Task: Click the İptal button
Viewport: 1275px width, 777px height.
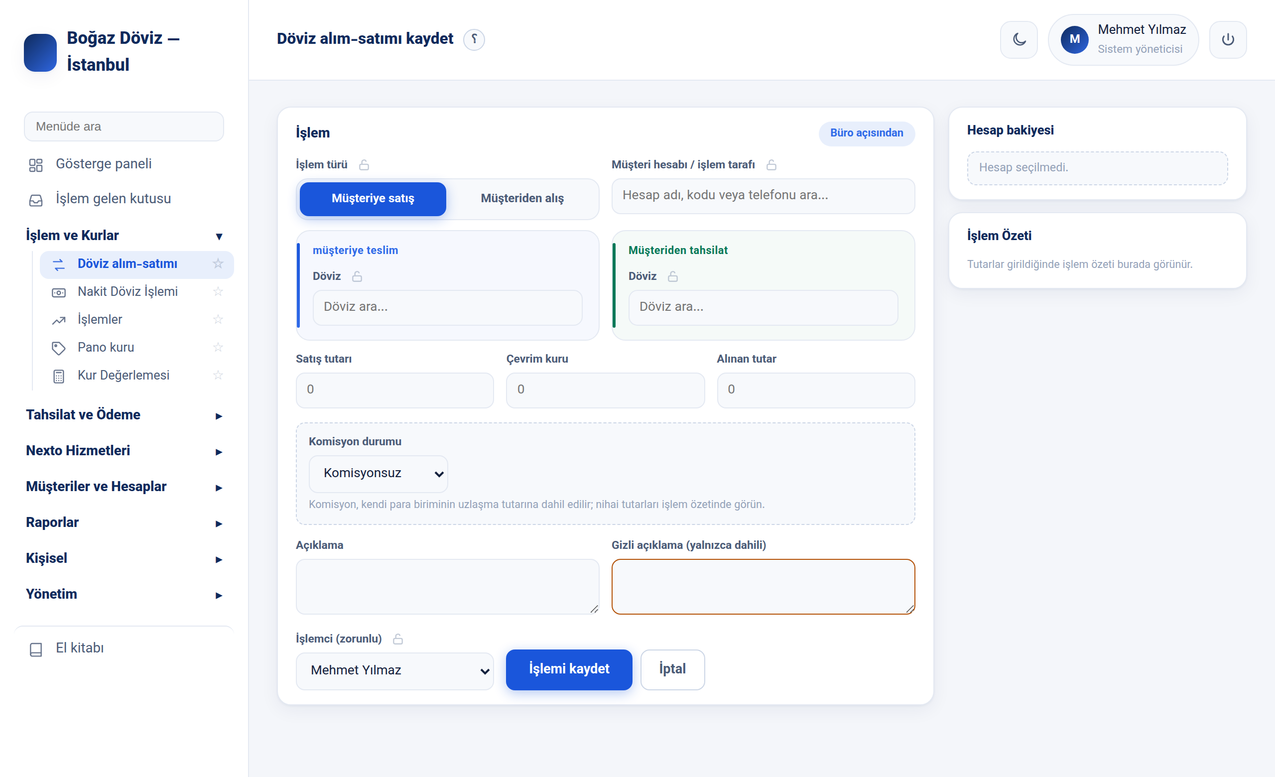Action: (672, 669)
